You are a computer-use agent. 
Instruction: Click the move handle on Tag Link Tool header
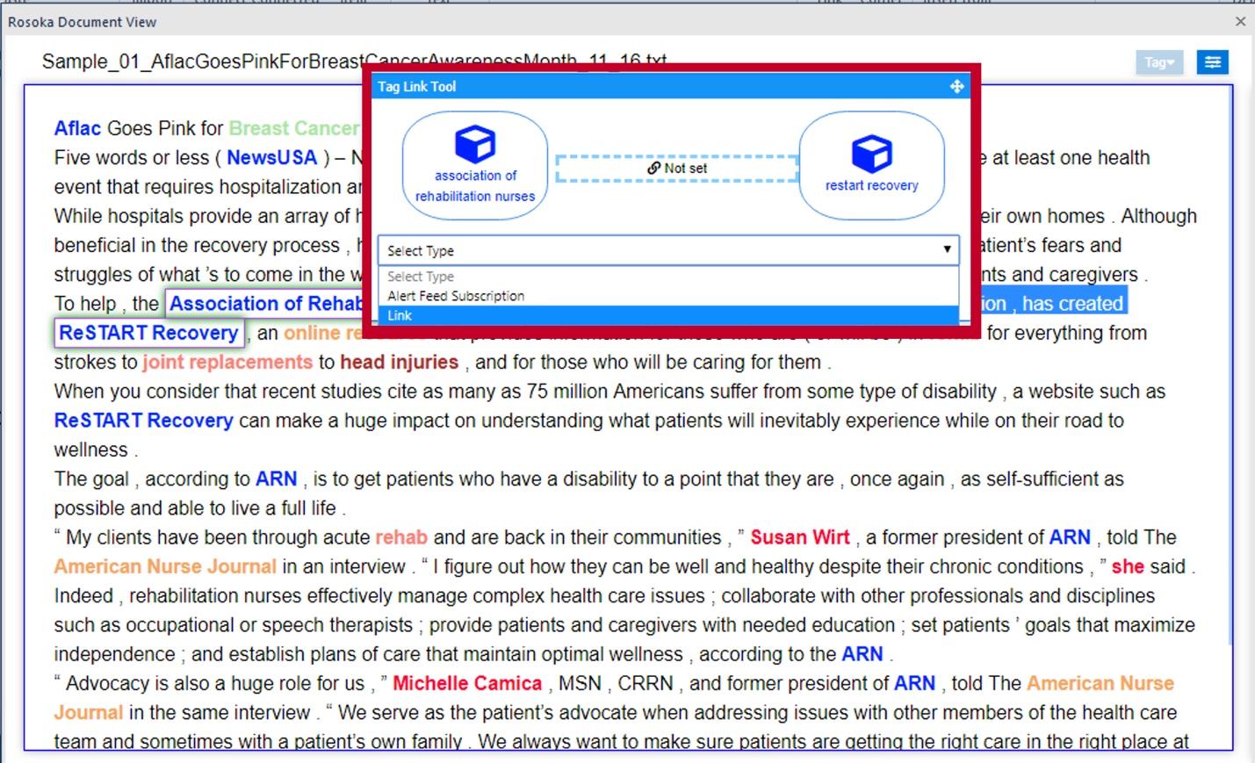(x=956, y=86)
